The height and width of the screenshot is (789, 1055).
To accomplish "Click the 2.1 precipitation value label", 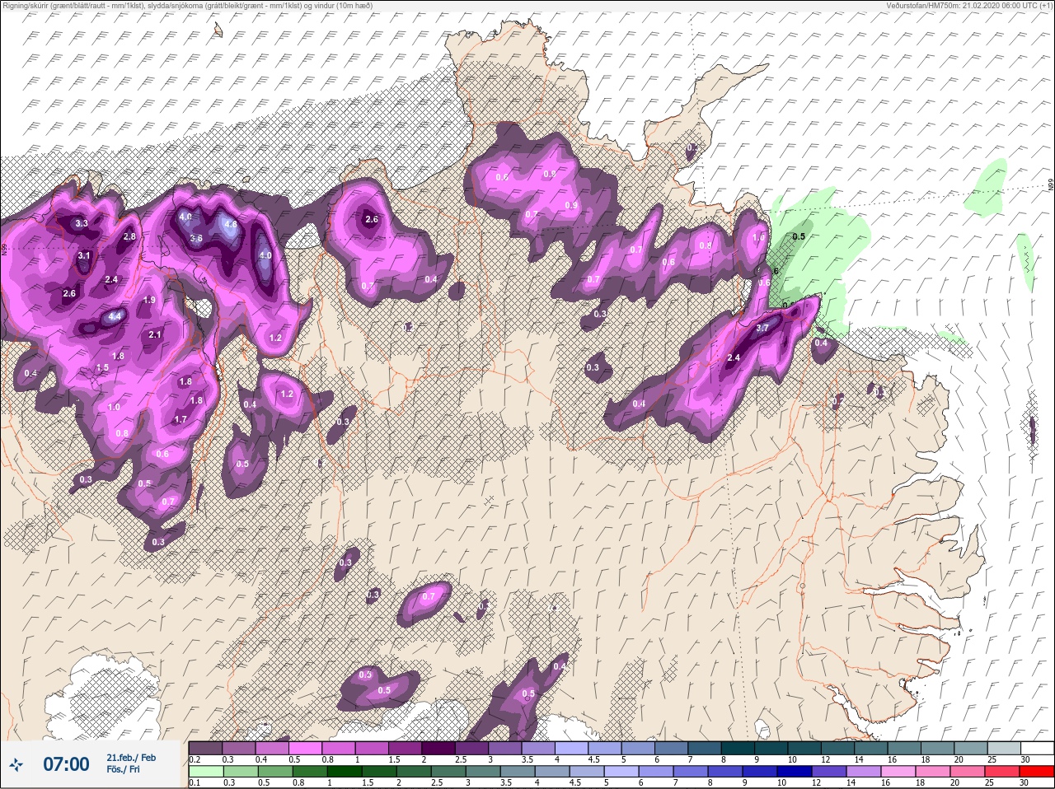I will pos(155,334).
